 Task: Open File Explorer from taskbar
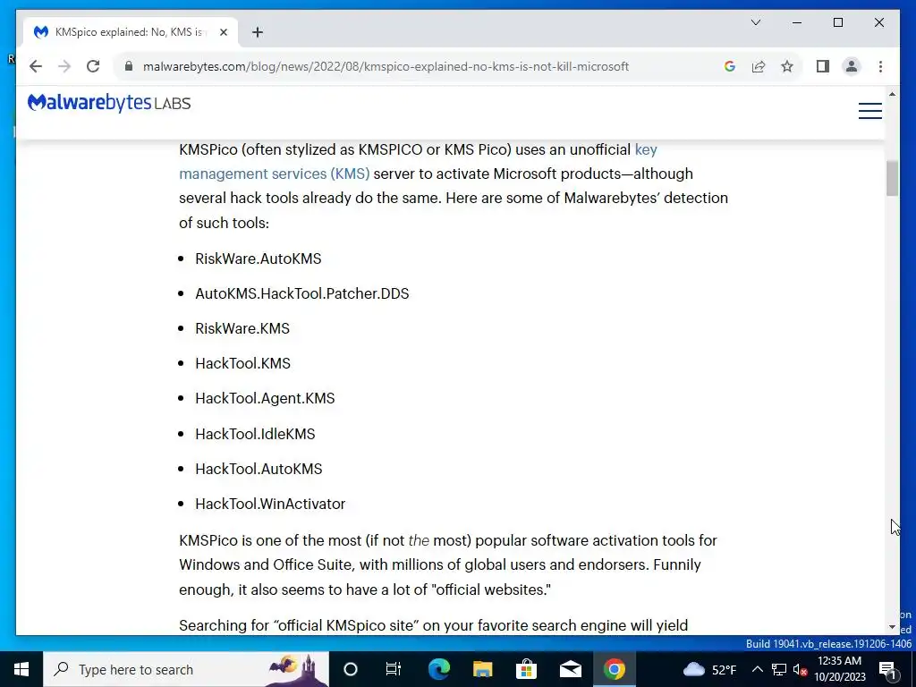pos(482,669)
